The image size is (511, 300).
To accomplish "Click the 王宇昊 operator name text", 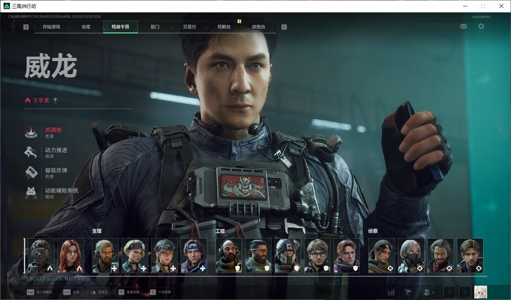I will point(41,101).
